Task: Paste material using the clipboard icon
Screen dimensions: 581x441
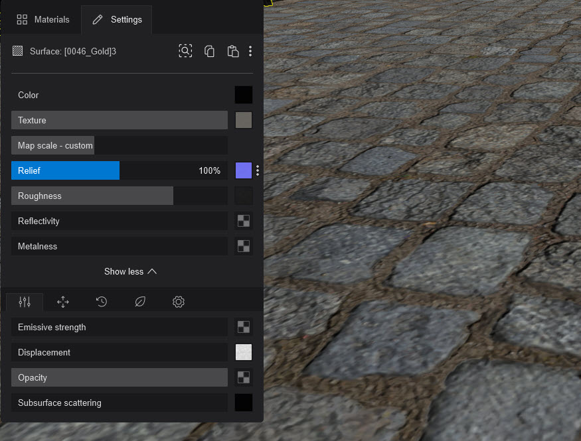Action: 232,51
